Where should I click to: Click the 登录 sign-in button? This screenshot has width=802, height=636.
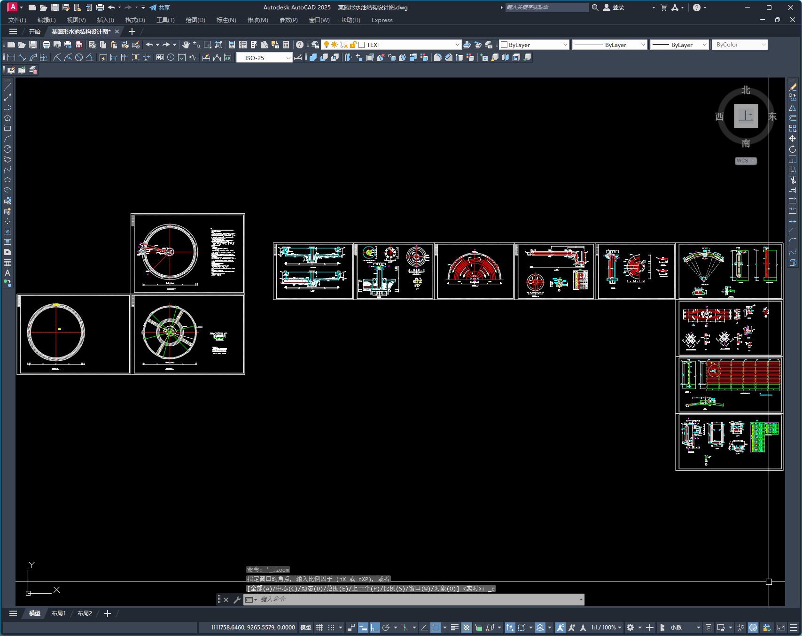tap(614, 8)
